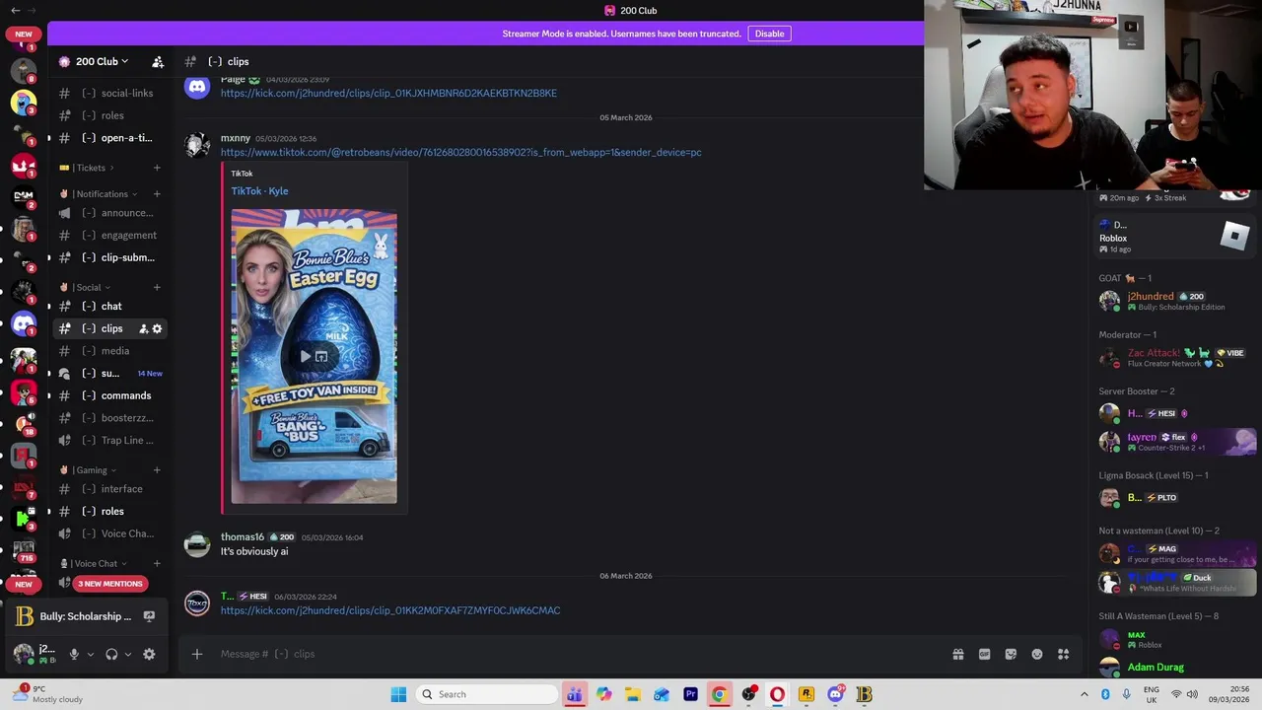Add channel to Notifications category
Screen dimensions: 1262x710
point(157,194)
